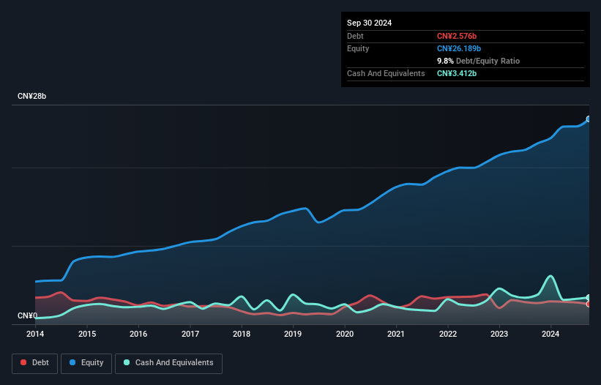Click the 2021 x-axis label
The width and height of the screenshot is (601, 385).
(396, 334)
